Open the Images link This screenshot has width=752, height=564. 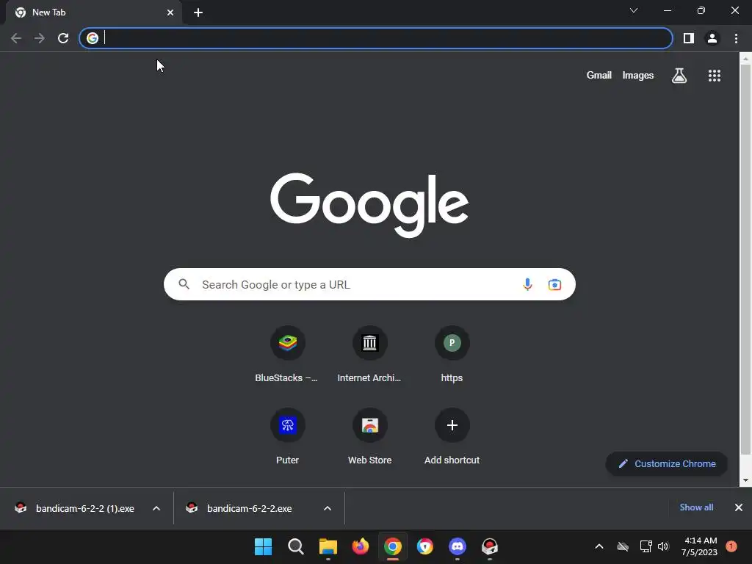tap(638, 76)
